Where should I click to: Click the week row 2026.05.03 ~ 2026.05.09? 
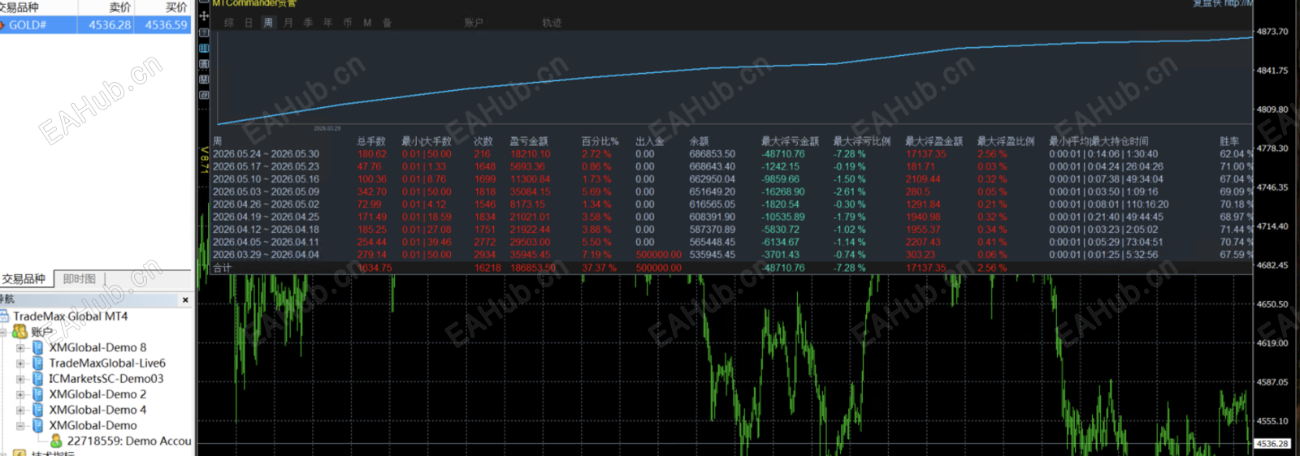(x=731, y=192)
